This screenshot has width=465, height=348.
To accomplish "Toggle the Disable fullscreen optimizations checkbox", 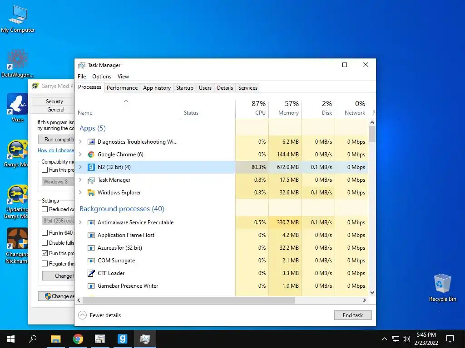I will pos(45,243).
